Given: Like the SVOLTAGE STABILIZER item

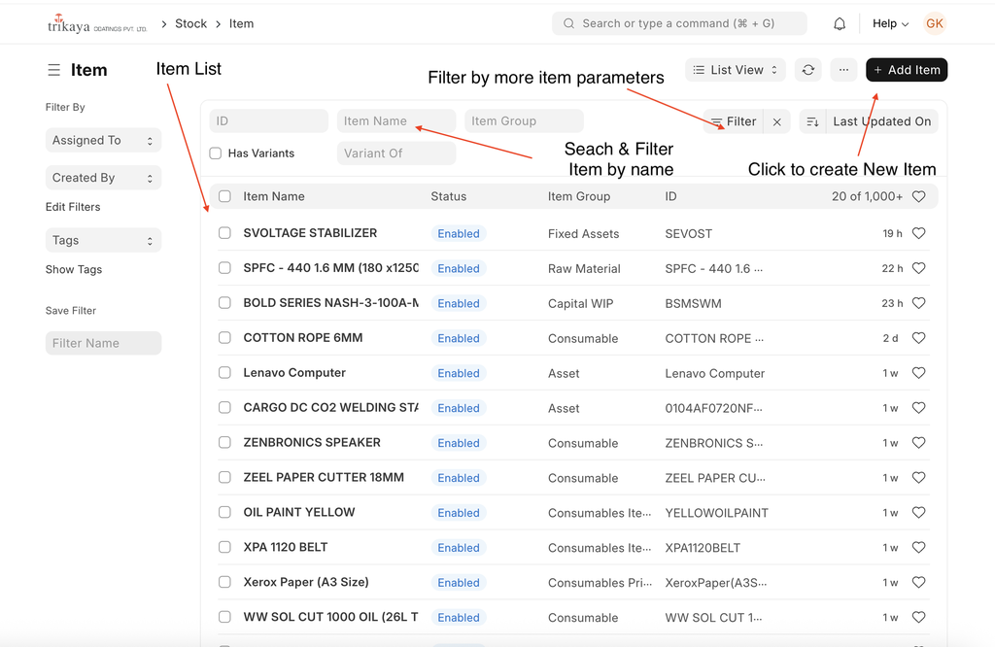Looking at the screenshot, I should 918,233.
